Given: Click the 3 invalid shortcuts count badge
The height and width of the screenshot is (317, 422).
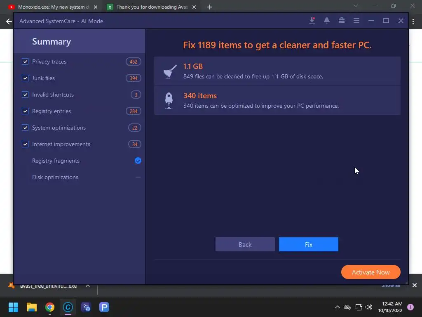Looking at the screenshot, I should pyautogui.click(x=136, y=95).
